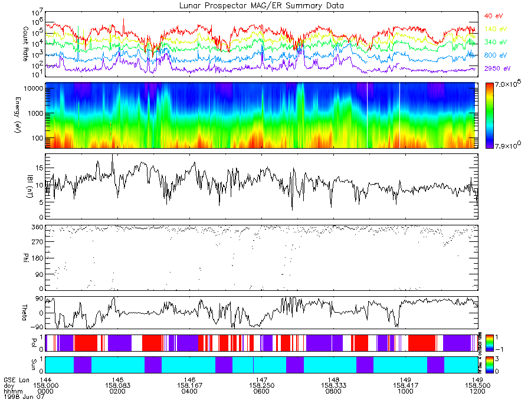
Task: Click the '180' Phi axis tick label
Action: 38,258
